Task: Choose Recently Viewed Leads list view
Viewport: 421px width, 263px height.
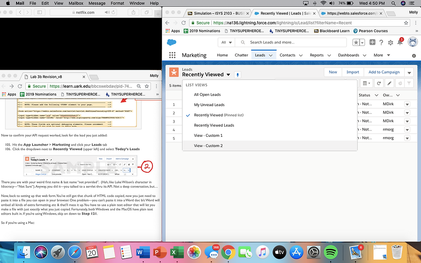Action: click(269, 125)
